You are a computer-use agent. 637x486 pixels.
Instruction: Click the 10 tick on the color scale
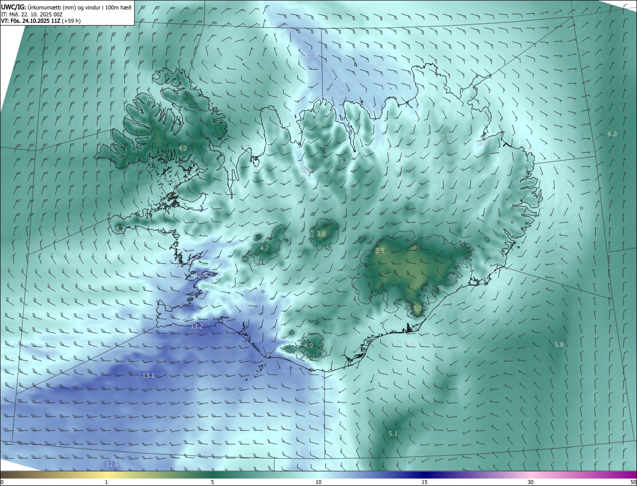point(318,482)
